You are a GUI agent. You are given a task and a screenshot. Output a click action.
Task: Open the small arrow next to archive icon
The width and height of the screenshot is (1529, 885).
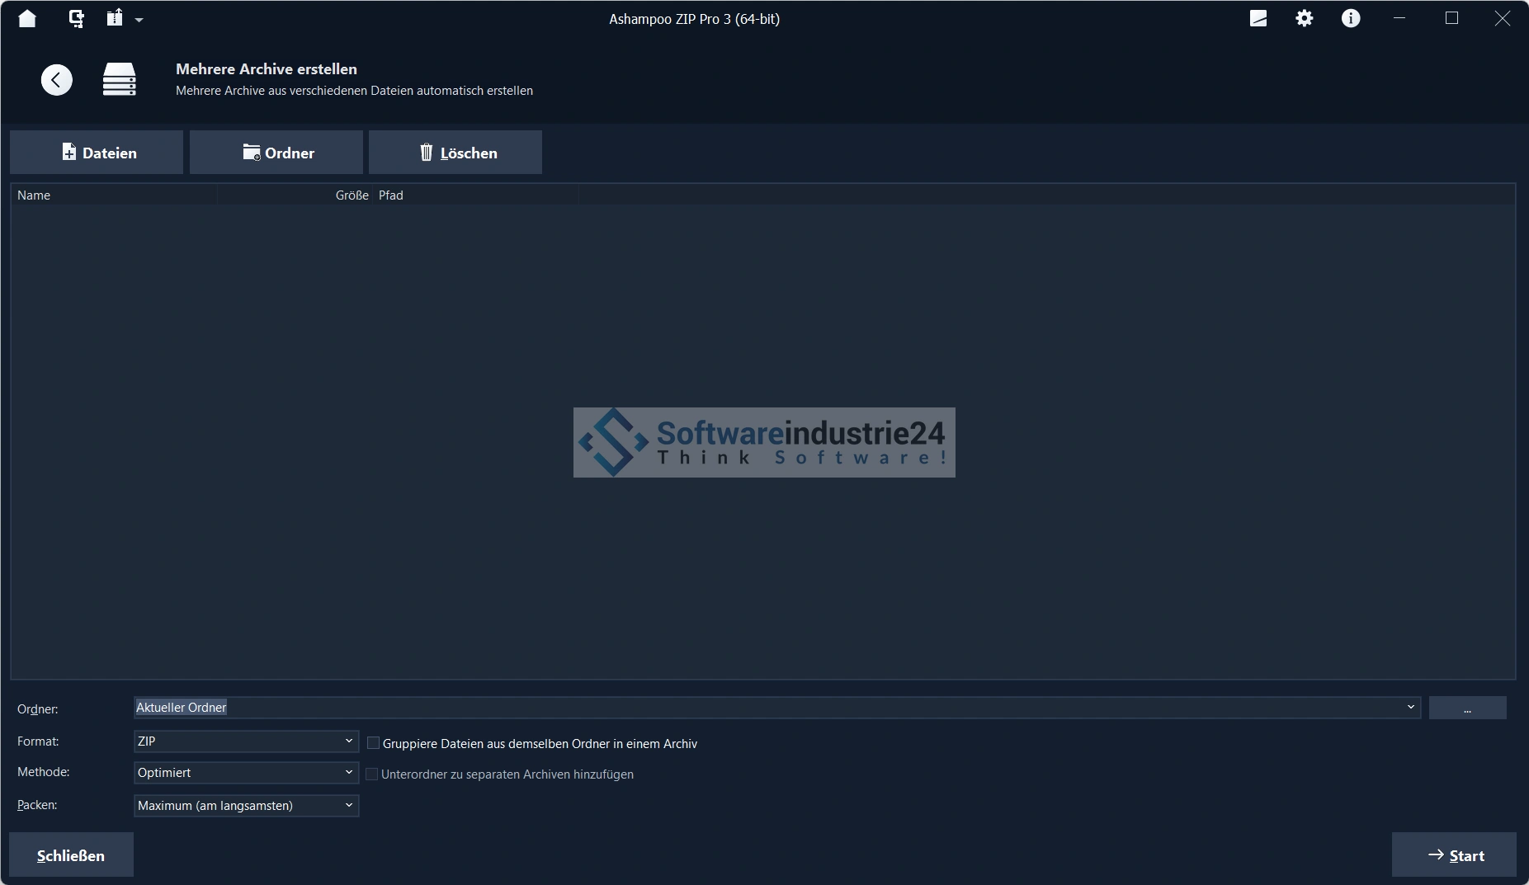(x=139, y=20)
